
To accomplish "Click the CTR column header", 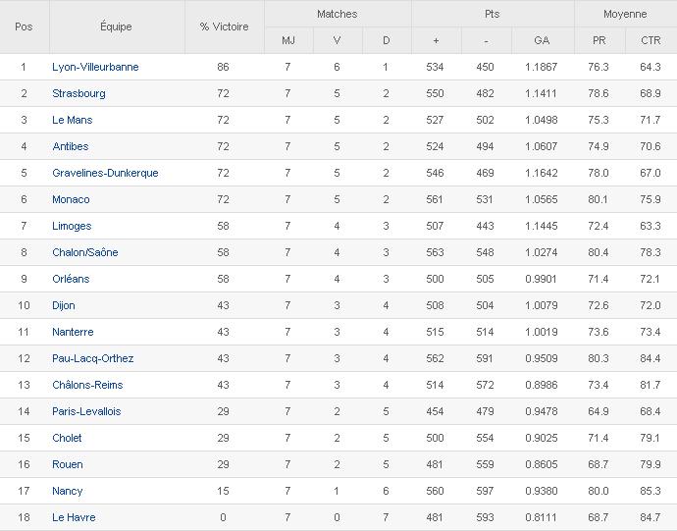I will 650,40.
